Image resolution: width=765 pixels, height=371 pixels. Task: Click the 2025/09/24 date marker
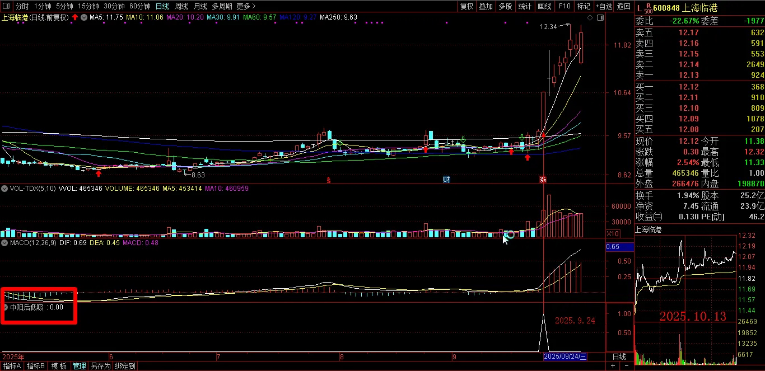[x=565, y=356]
